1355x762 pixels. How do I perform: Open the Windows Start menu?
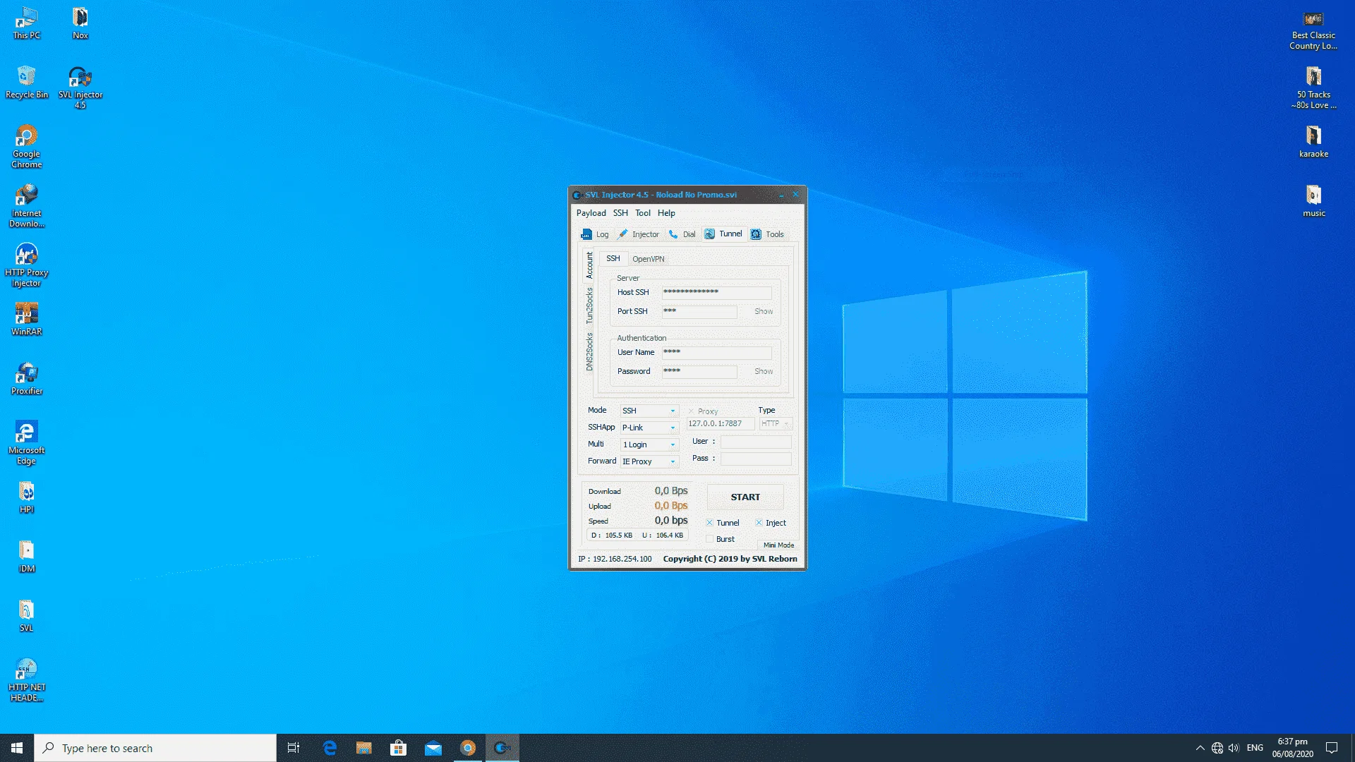click(x=17, y=748)
